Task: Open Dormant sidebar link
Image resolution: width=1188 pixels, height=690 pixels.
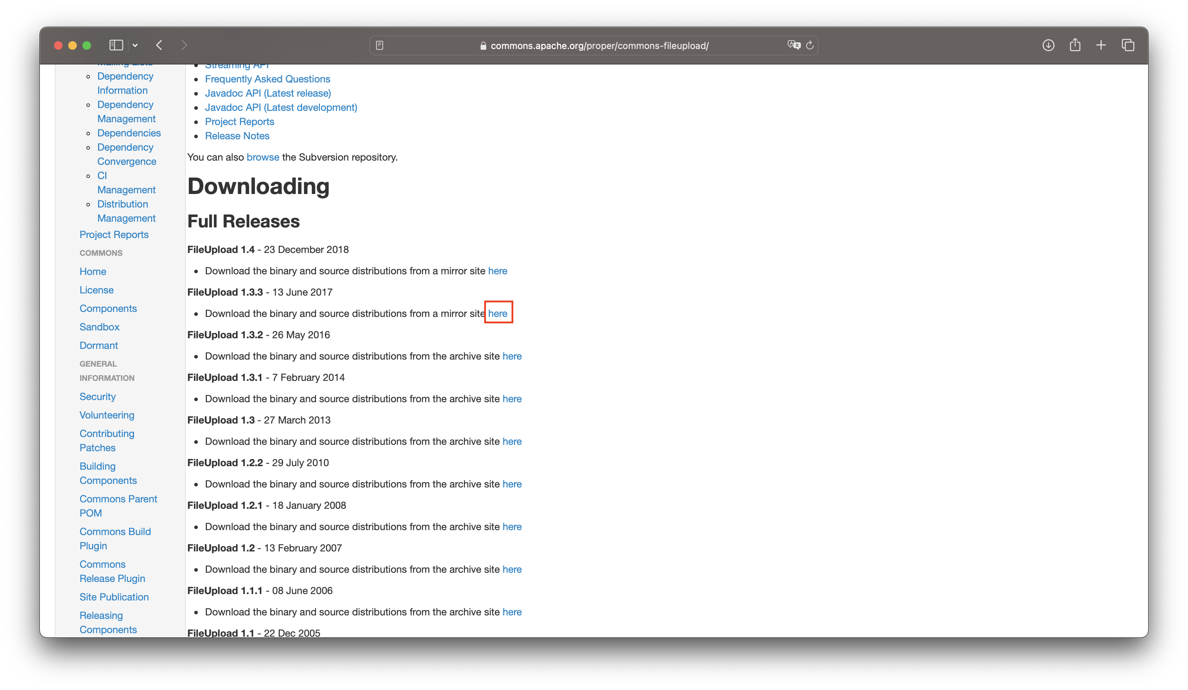Action: point(98,345)
